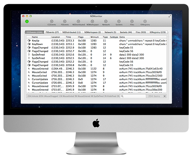Switch to the FSEvents (27) tab
Viewport: 193px width, 159px height.
click(x=52, y=32)
